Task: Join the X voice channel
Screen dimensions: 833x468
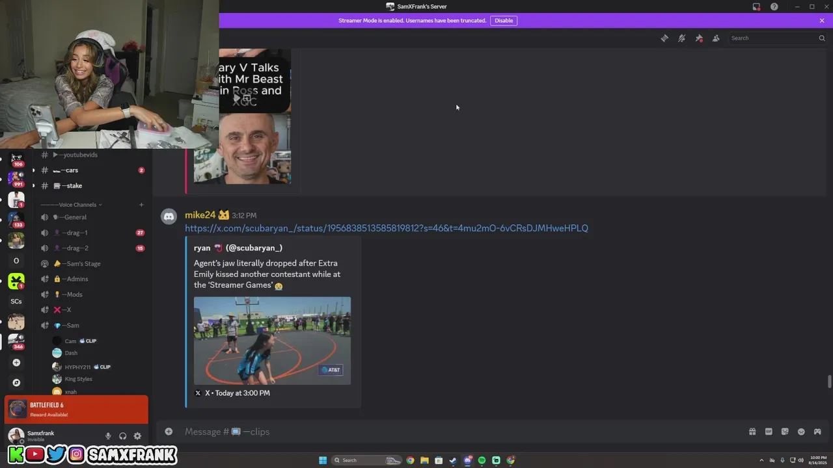Action: [x=92, y=310]
